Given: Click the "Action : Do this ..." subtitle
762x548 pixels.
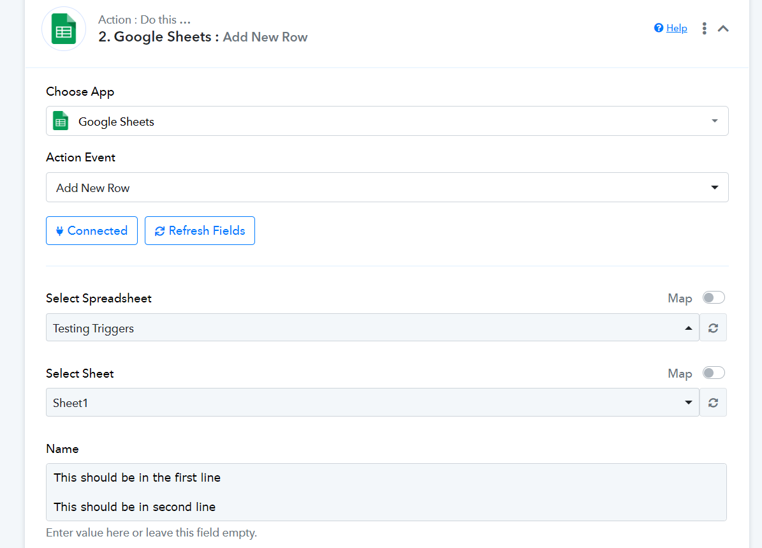Looking at the screenshot, I should 144,19.
